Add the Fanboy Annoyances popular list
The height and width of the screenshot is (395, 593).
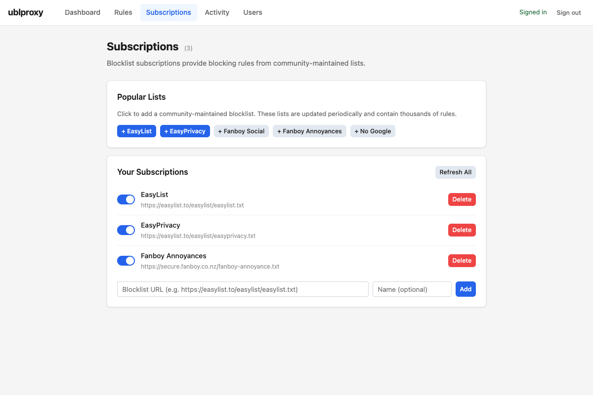point(309,131)
